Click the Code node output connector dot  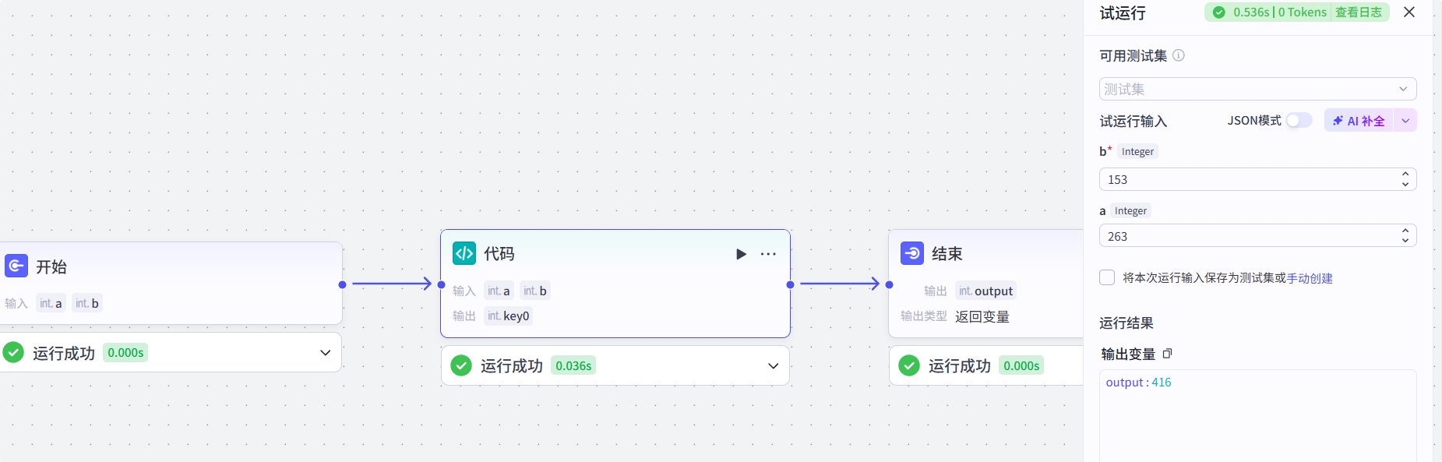pyautogui.click(x=790, y=284)
